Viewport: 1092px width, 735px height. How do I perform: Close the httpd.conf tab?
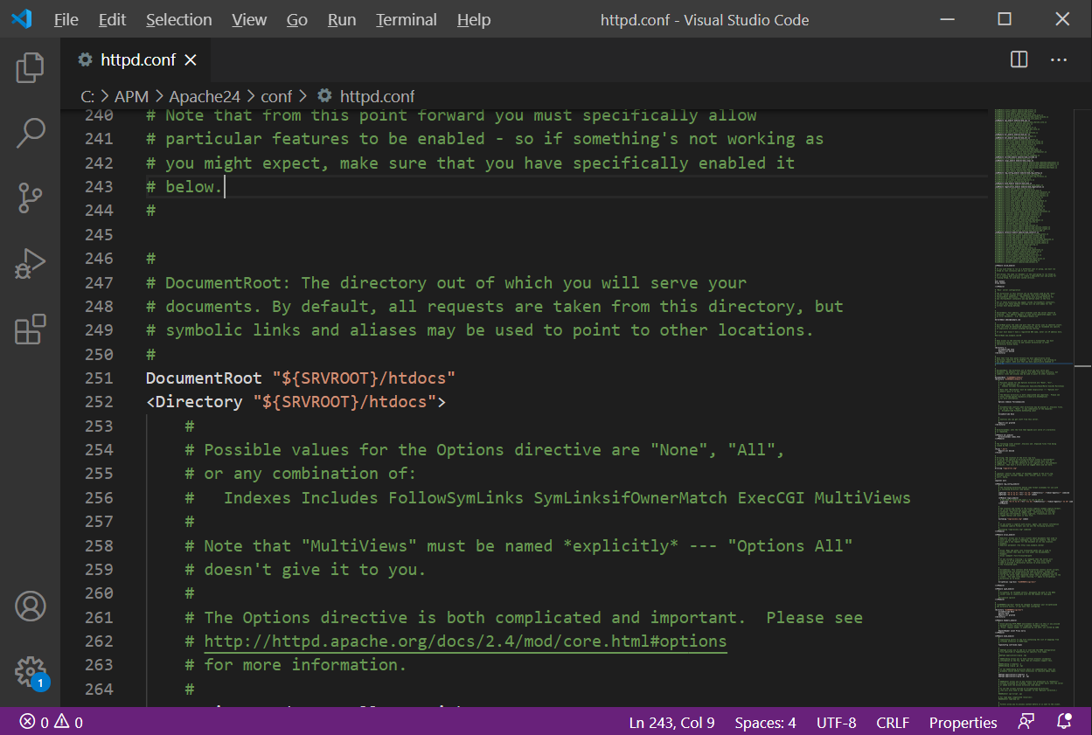tap(191, 60)
